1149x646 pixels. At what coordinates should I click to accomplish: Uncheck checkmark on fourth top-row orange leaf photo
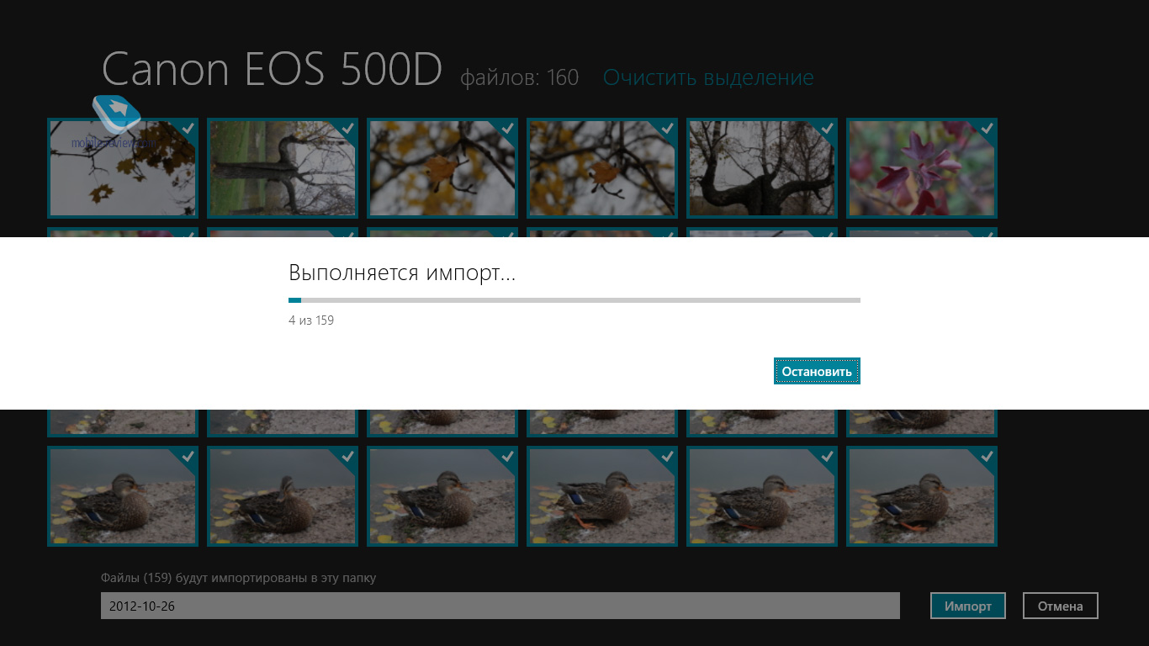pos(668,128)
